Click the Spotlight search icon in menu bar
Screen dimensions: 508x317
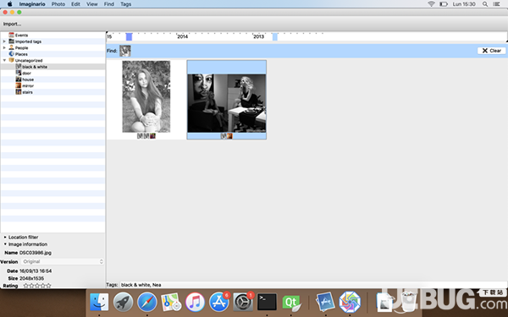point(485,4)
